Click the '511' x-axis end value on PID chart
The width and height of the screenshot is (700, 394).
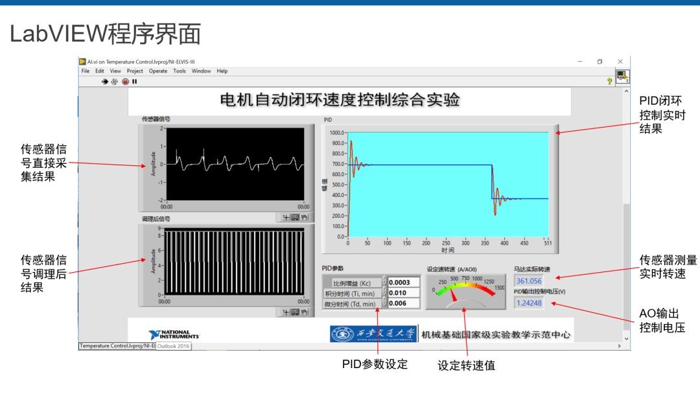point(548,243)
